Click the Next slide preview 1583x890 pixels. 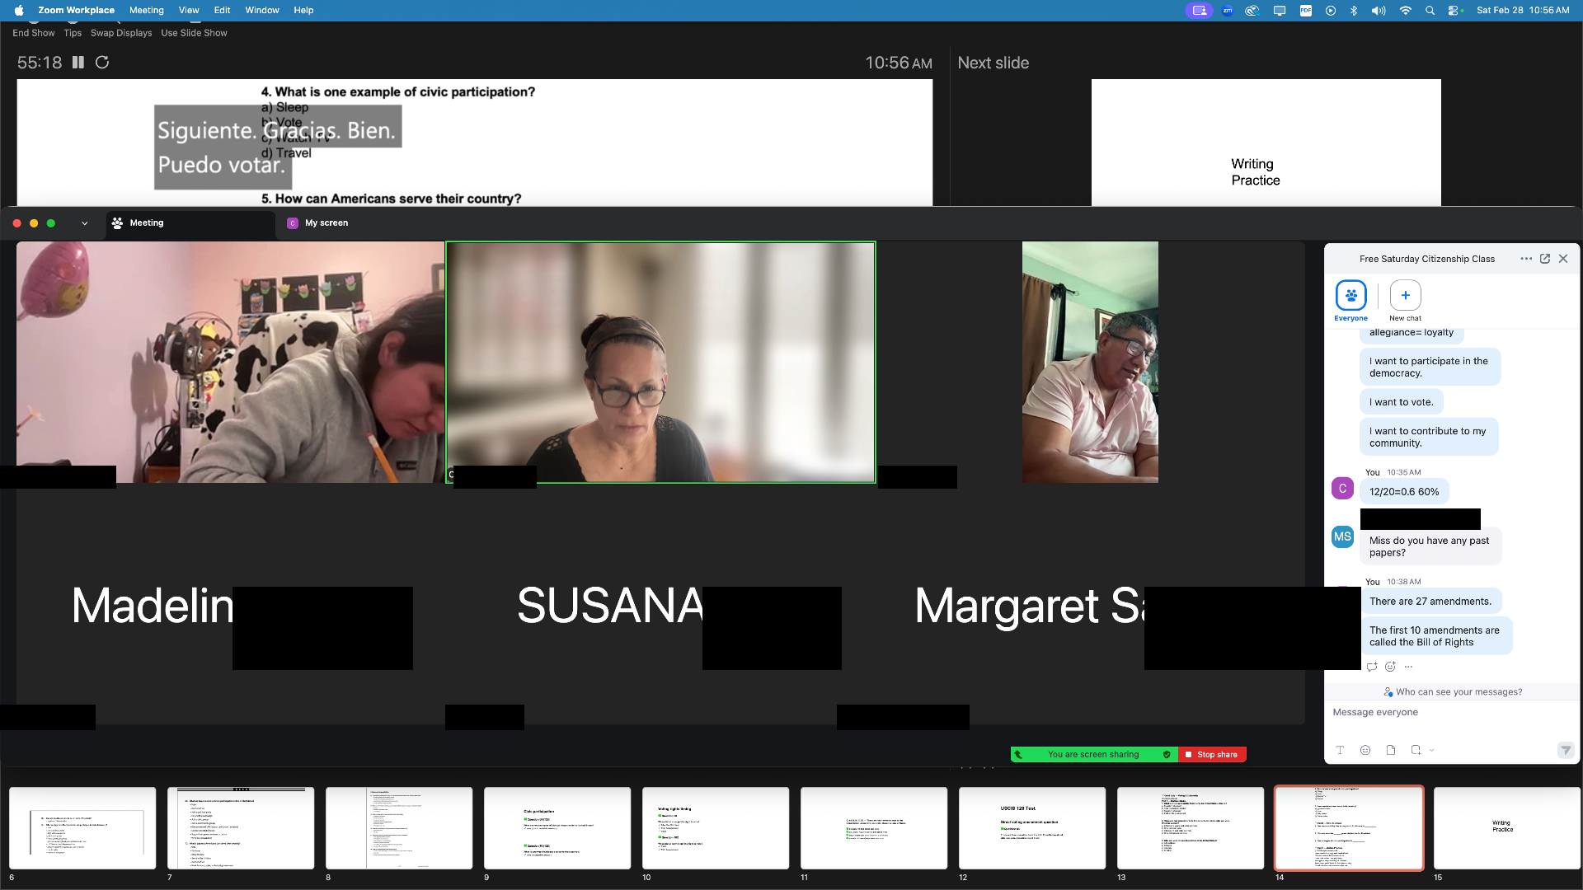(x=1266, y=143)
